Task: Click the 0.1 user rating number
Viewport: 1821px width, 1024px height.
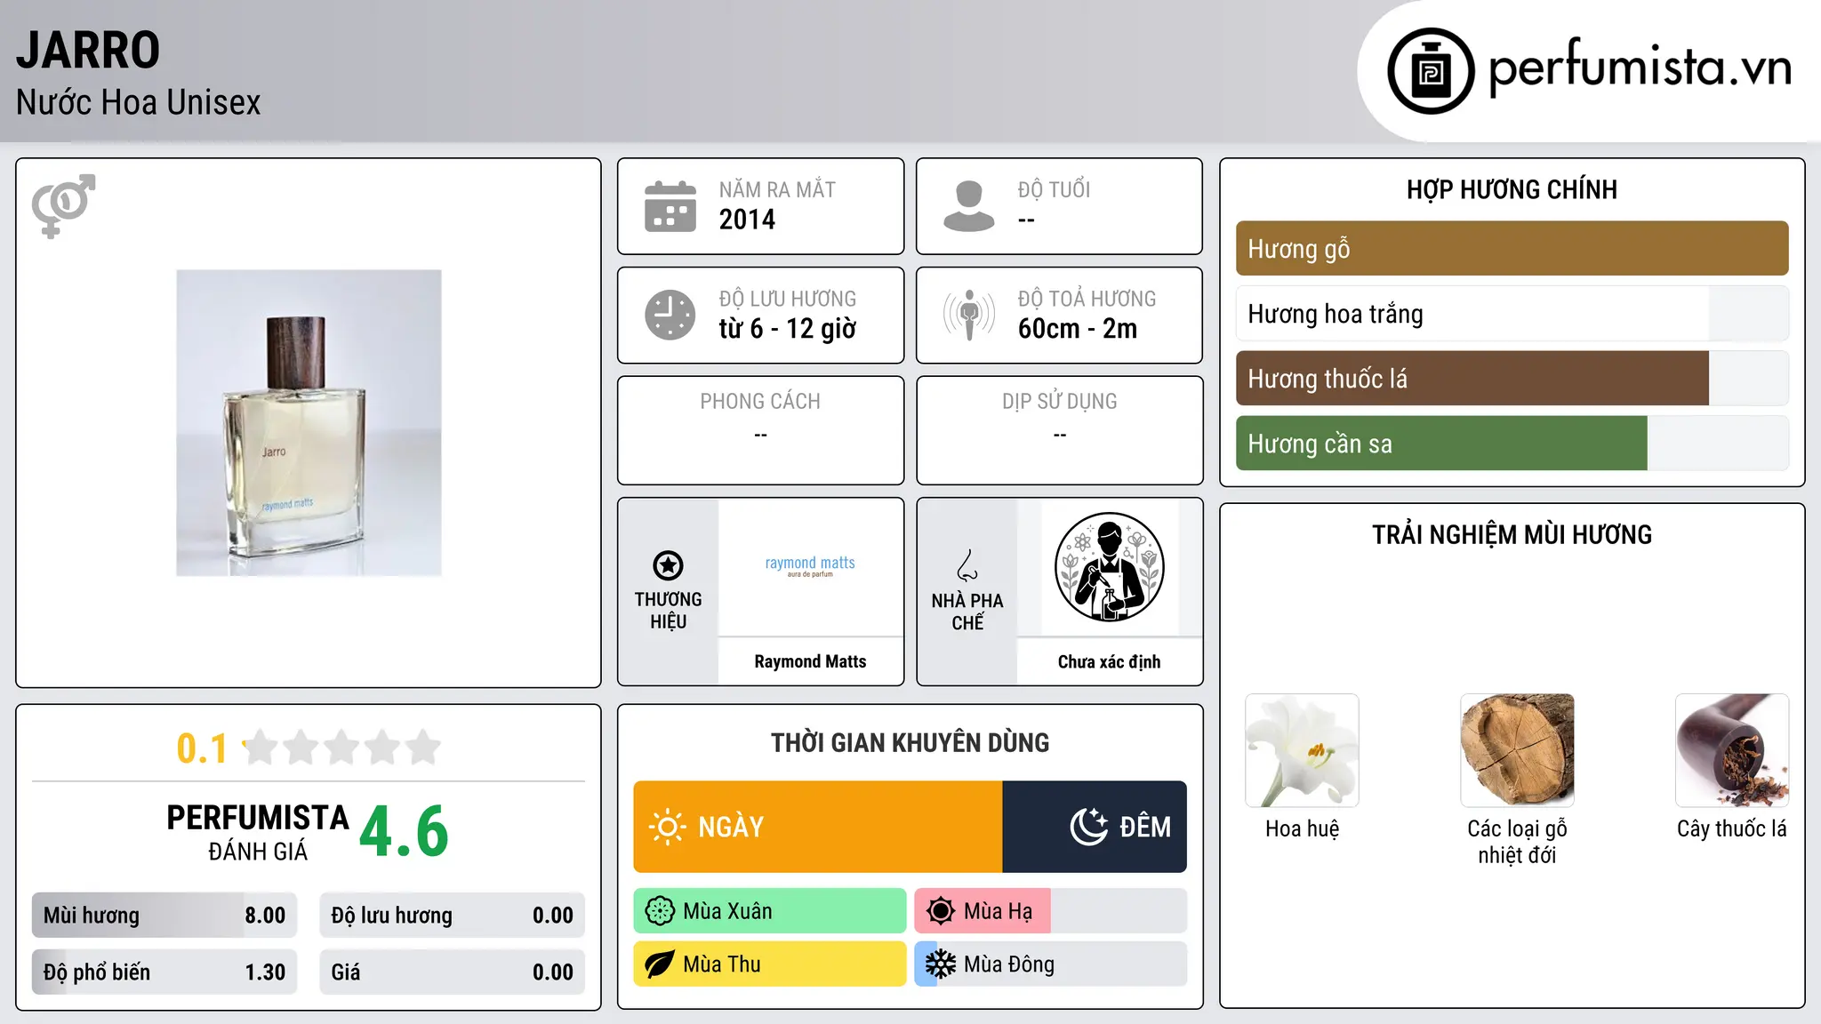Action: (202, 748)
